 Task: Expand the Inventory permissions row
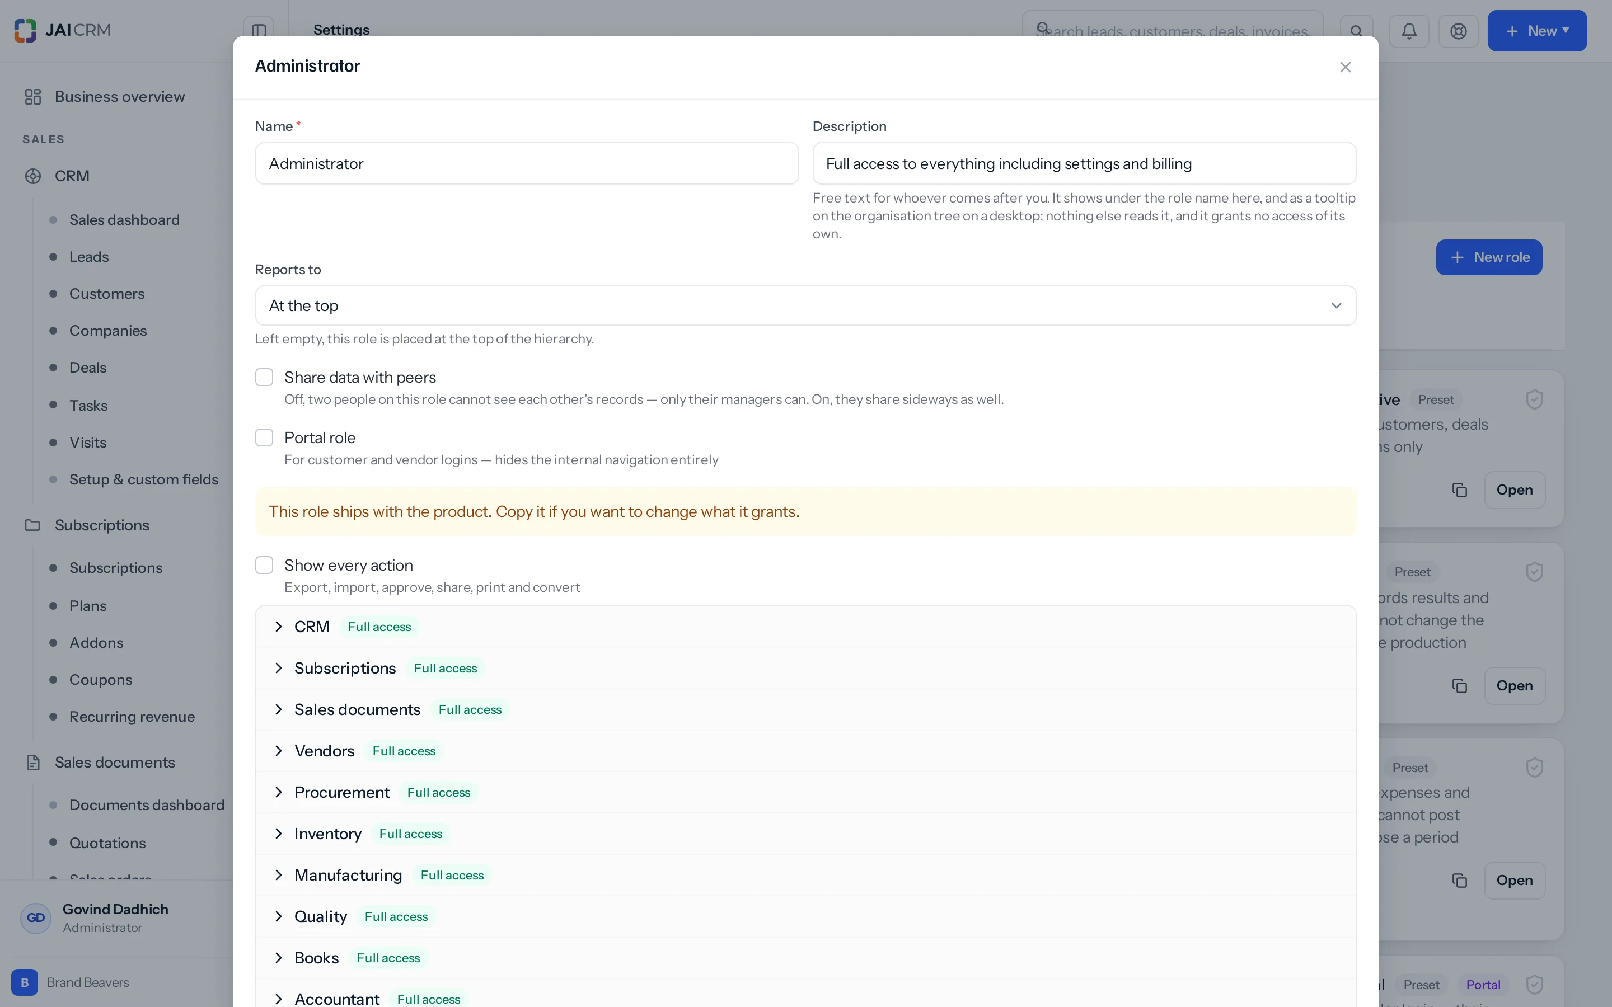coord(805,834)
